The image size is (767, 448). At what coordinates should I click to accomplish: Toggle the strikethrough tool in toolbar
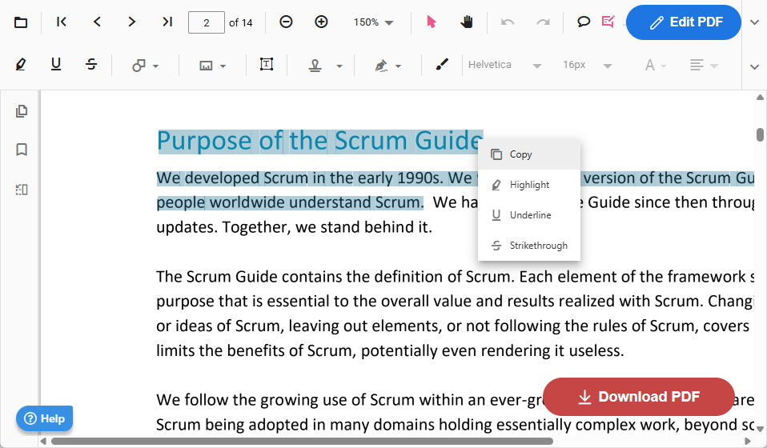pos(91,65)
